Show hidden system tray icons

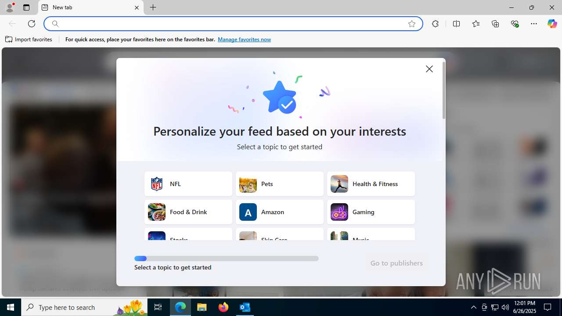[x=473, y=307]
